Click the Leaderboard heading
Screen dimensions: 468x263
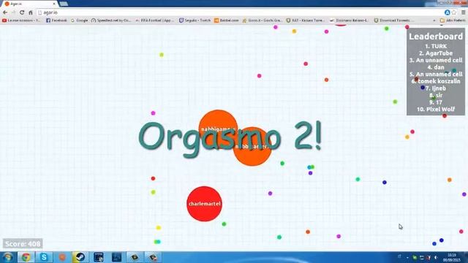click(436, 37)
